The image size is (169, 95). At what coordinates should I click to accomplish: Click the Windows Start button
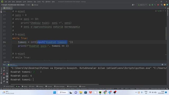(55, 92)
